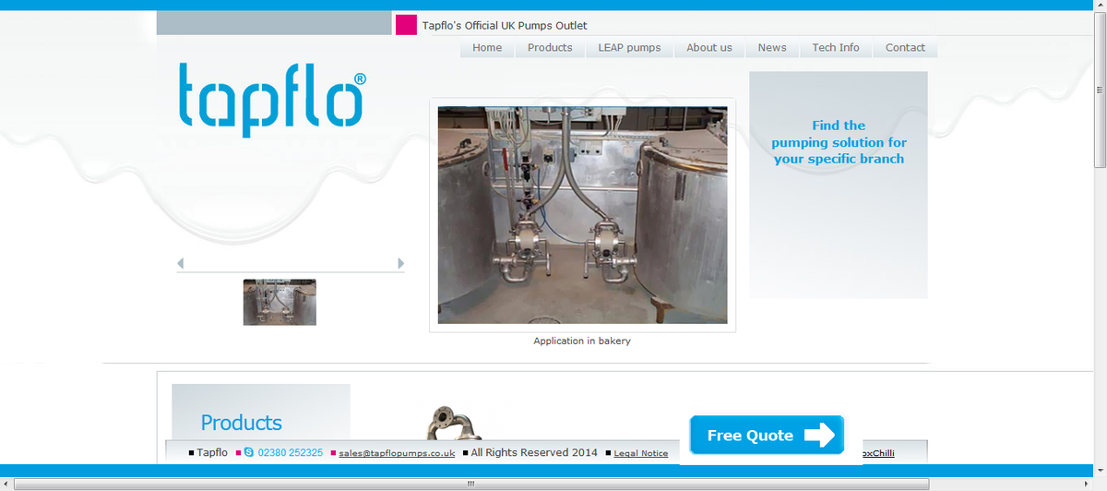The image size is (1107, 491).
Task: Click the Skype icon next to phone number
Action: 249,453
